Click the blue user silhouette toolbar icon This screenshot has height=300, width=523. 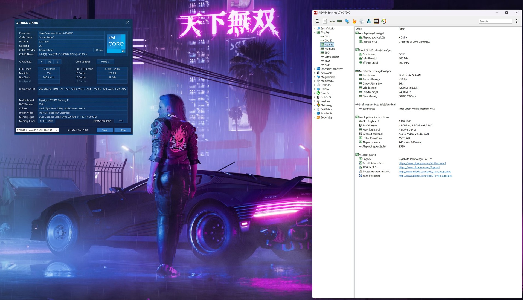click(x=369, y=21)
